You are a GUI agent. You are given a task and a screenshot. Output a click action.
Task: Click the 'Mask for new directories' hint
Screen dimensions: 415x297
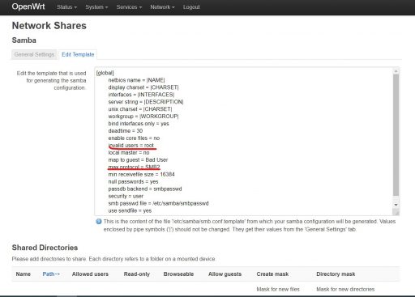345,290
